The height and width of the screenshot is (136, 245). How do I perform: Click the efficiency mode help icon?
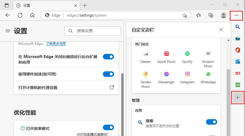(23, 128)
